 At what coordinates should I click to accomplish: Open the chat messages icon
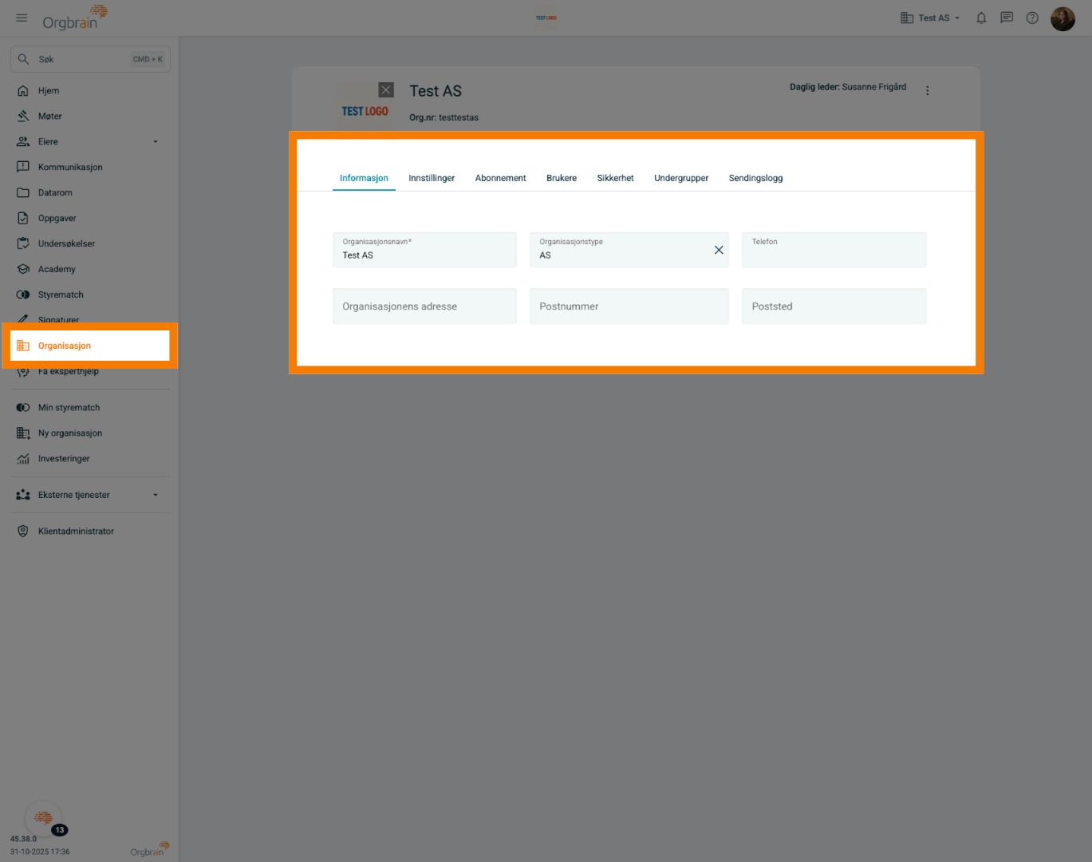coord(1007,18)
